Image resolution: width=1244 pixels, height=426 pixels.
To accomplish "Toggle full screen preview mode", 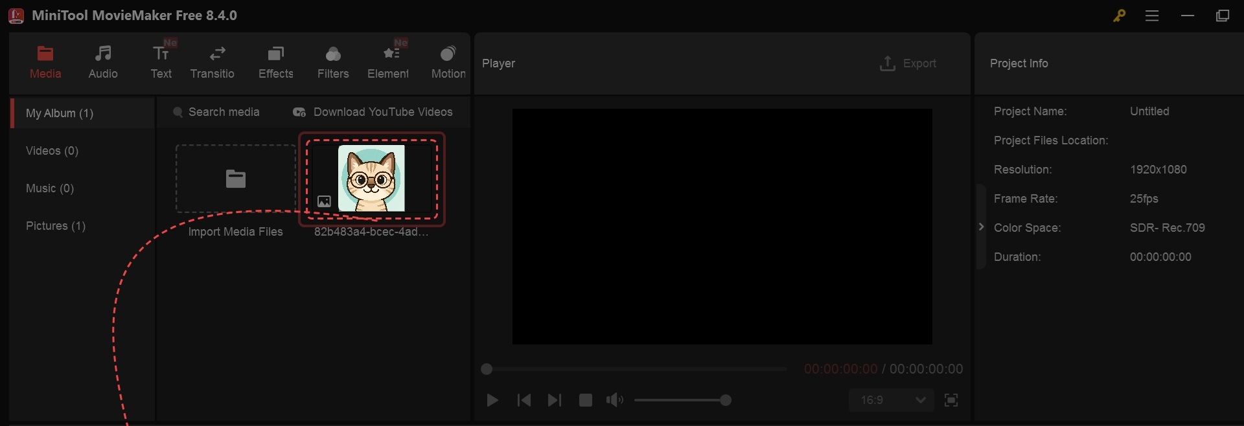I will tap(951, 401).
